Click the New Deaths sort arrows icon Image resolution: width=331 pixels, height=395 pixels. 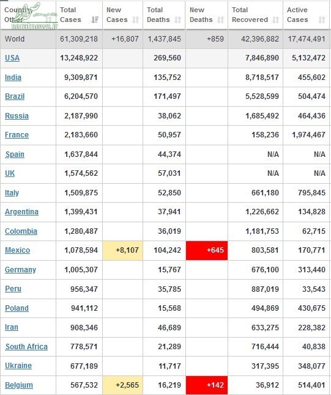[x=221, y=20]
